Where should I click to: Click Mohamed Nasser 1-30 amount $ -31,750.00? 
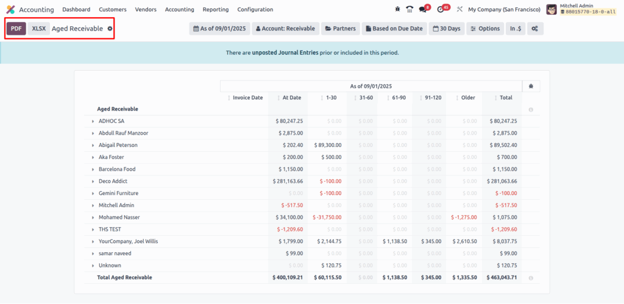[x=327, y=217]
